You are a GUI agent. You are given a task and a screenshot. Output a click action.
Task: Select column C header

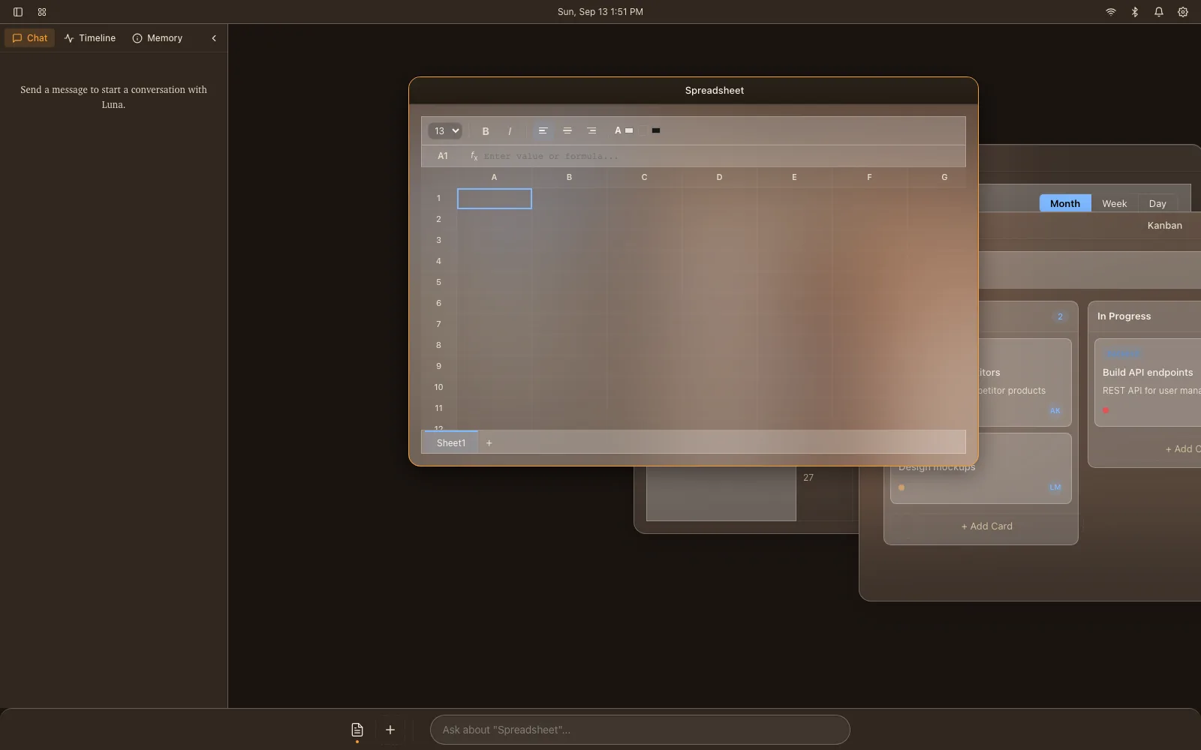click(644, 178)
